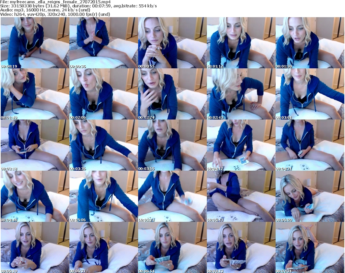The width and height of the screenshot is (345, 273).
Task: Select the thumbnail stamped 00:04:12
Action: tap(241, 145)
